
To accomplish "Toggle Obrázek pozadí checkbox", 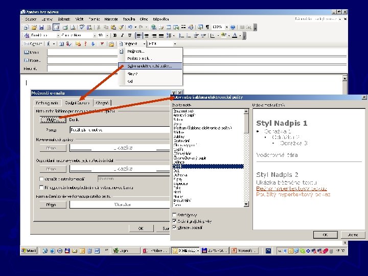I will coord(174,227).
